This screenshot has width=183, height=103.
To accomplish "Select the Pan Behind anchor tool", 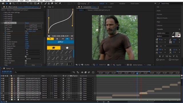I will 31,3.
